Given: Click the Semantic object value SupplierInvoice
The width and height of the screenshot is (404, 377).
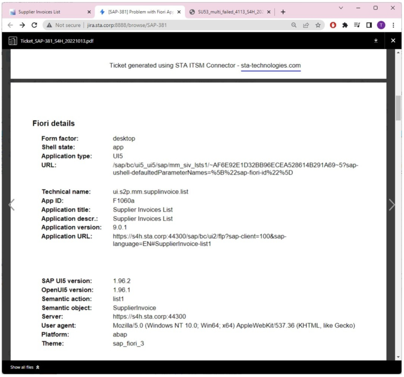Looking at the screenshot, I should coord(135,308).
